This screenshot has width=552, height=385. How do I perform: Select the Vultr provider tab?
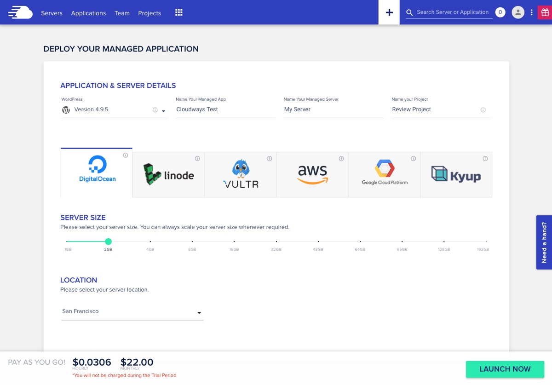241,175
